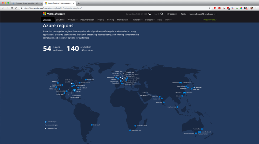The image size is (259, 144).
Task: Click the Canada Central region dot
Action: pyautogui.click(x=80, y=83)
